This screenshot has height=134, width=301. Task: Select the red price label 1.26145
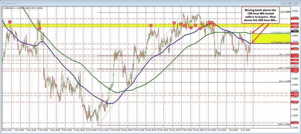point(295,24)
